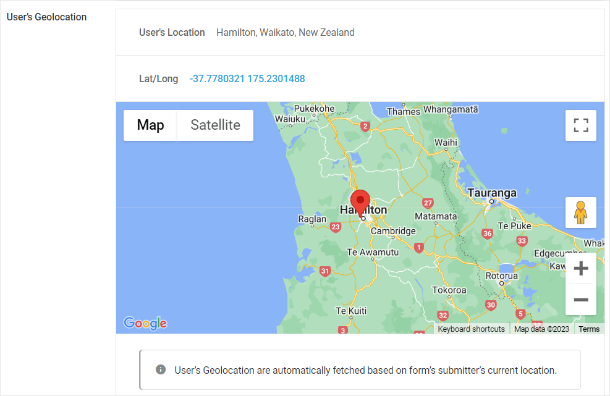Click the highway 1 shield near Cambridge
This screenshot has width=610, height=396.
pyautogui.click(x=419, y=248)
